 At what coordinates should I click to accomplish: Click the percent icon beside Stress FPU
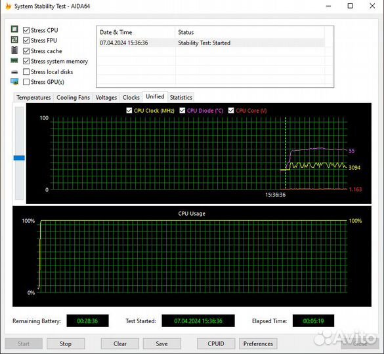point(14,39)
